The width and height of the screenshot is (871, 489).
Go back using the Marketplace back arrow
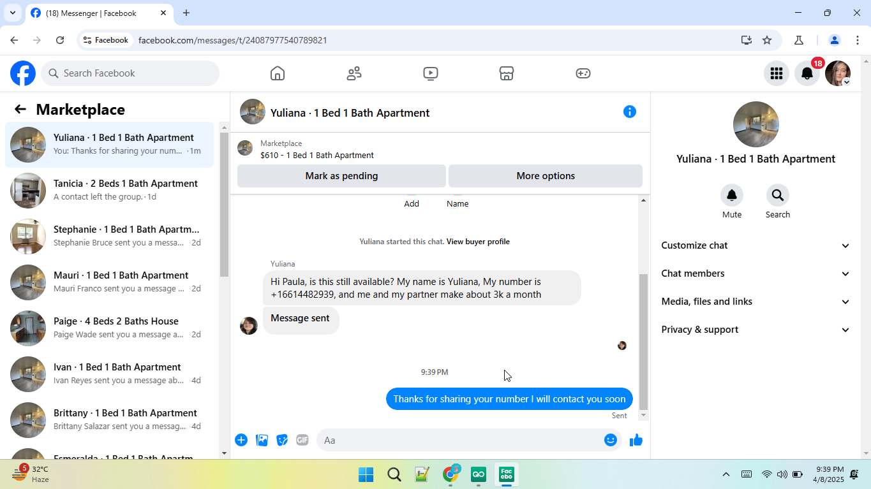click(x=20, y=109)
